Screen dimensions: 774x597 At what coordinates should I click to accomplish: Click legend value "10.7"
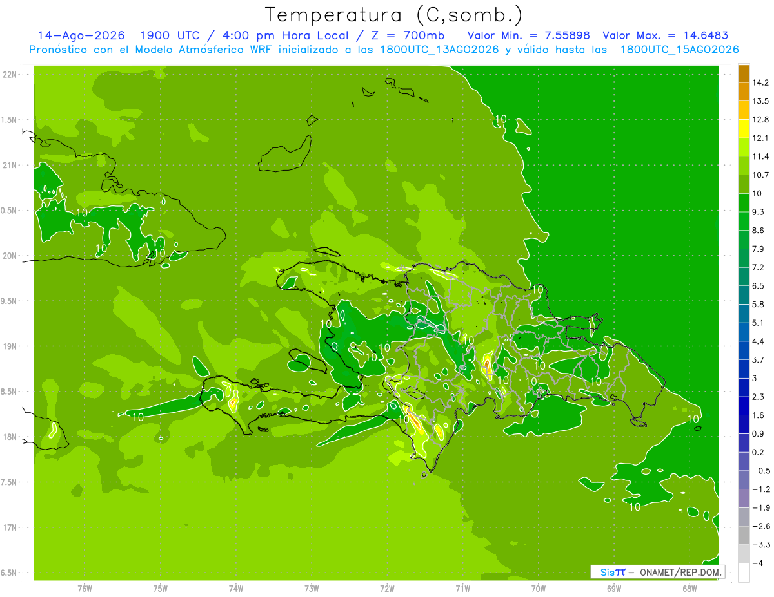(x=760, y=175)
